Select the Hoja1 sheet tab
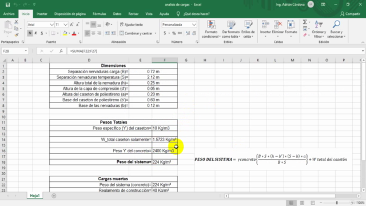The width and height of the screenshot is (366, 206). (35, 196)
